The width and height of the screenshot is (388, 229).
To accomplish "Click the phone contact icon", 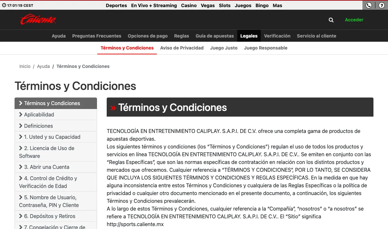I will [x=369, y=5].
